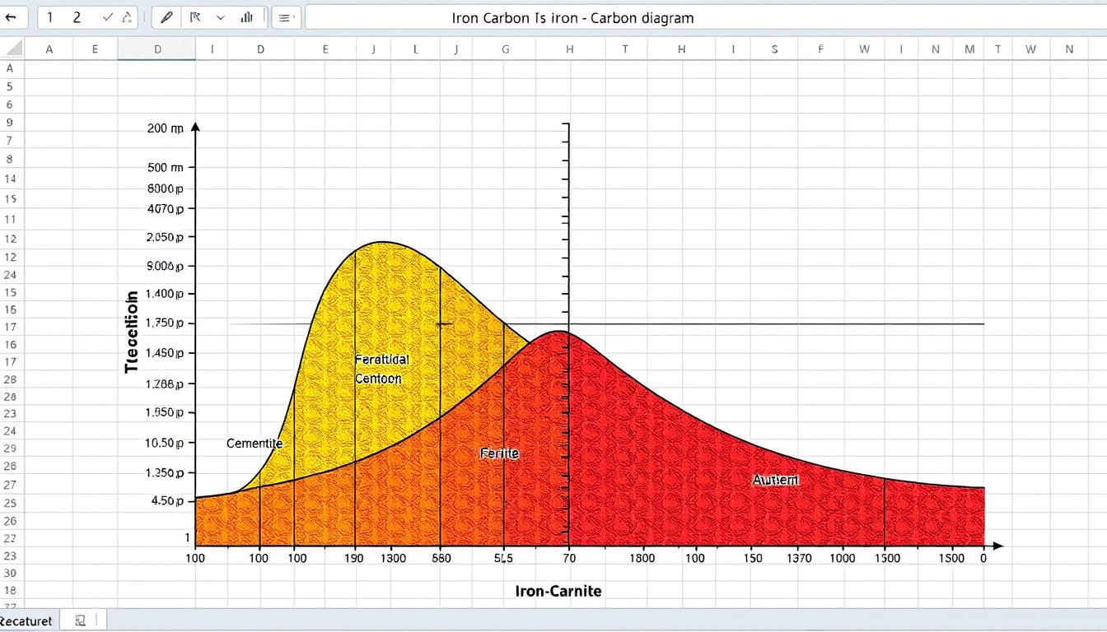This screenshot has width=1107, height=632.
Task: Click the 200 m axis value
Action: pos(166,128)
